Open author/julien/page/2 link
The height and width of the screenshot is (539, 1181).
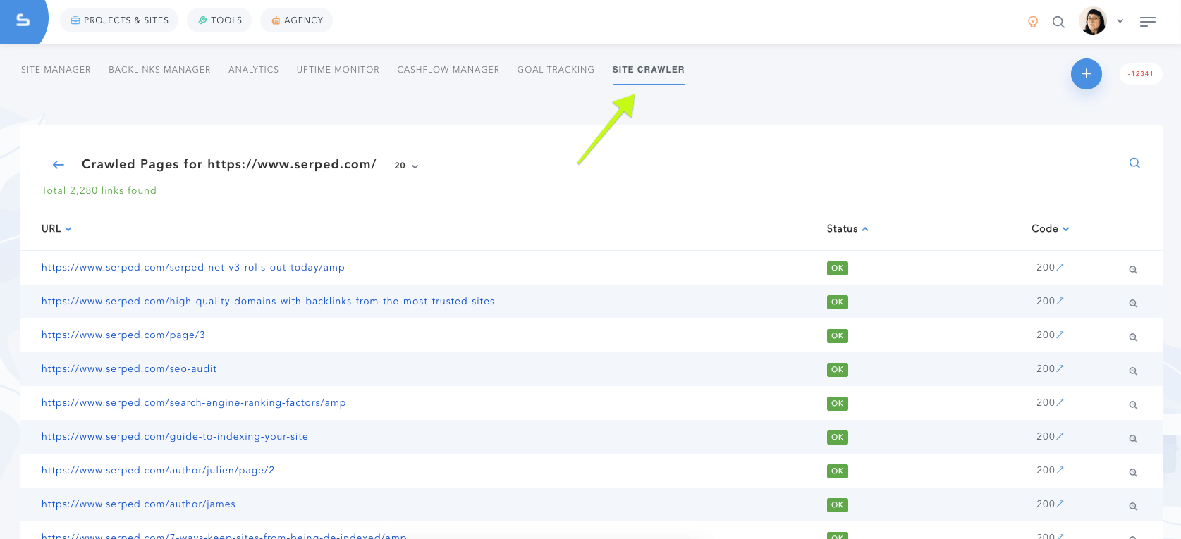point(158,471)
